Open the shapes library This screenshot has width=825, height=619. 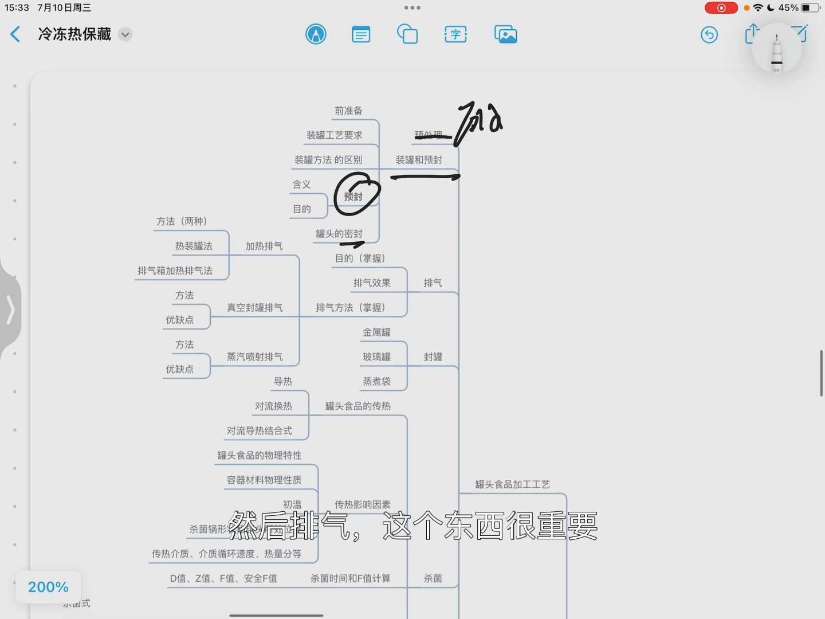pos(407,34)
